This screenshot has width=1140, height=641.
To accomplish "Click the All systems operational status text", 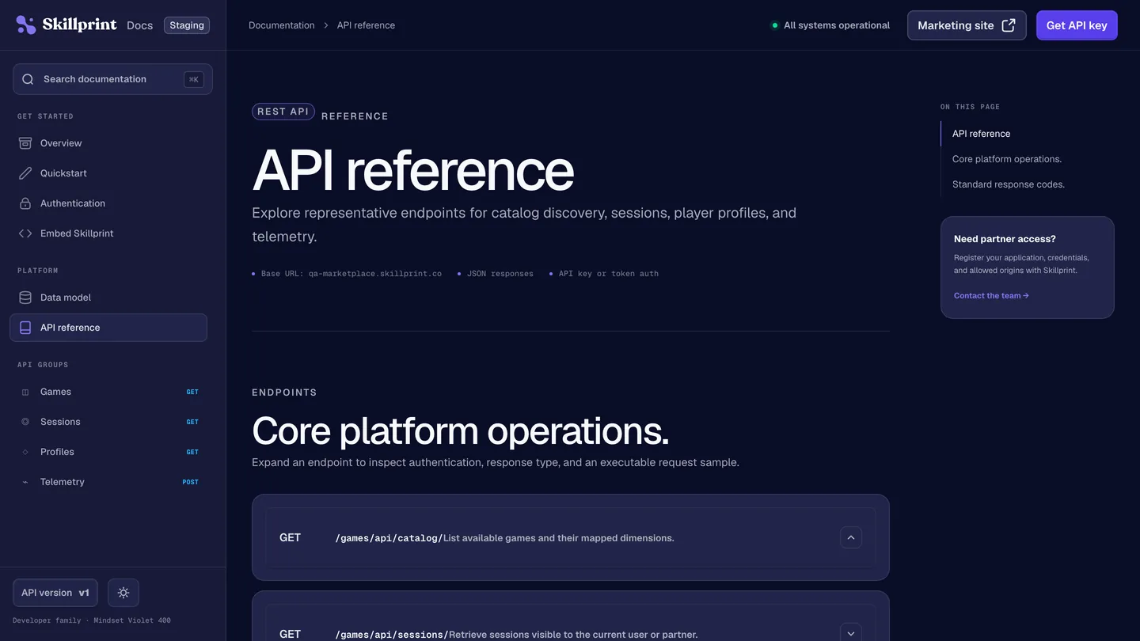I will pos(837,25).
